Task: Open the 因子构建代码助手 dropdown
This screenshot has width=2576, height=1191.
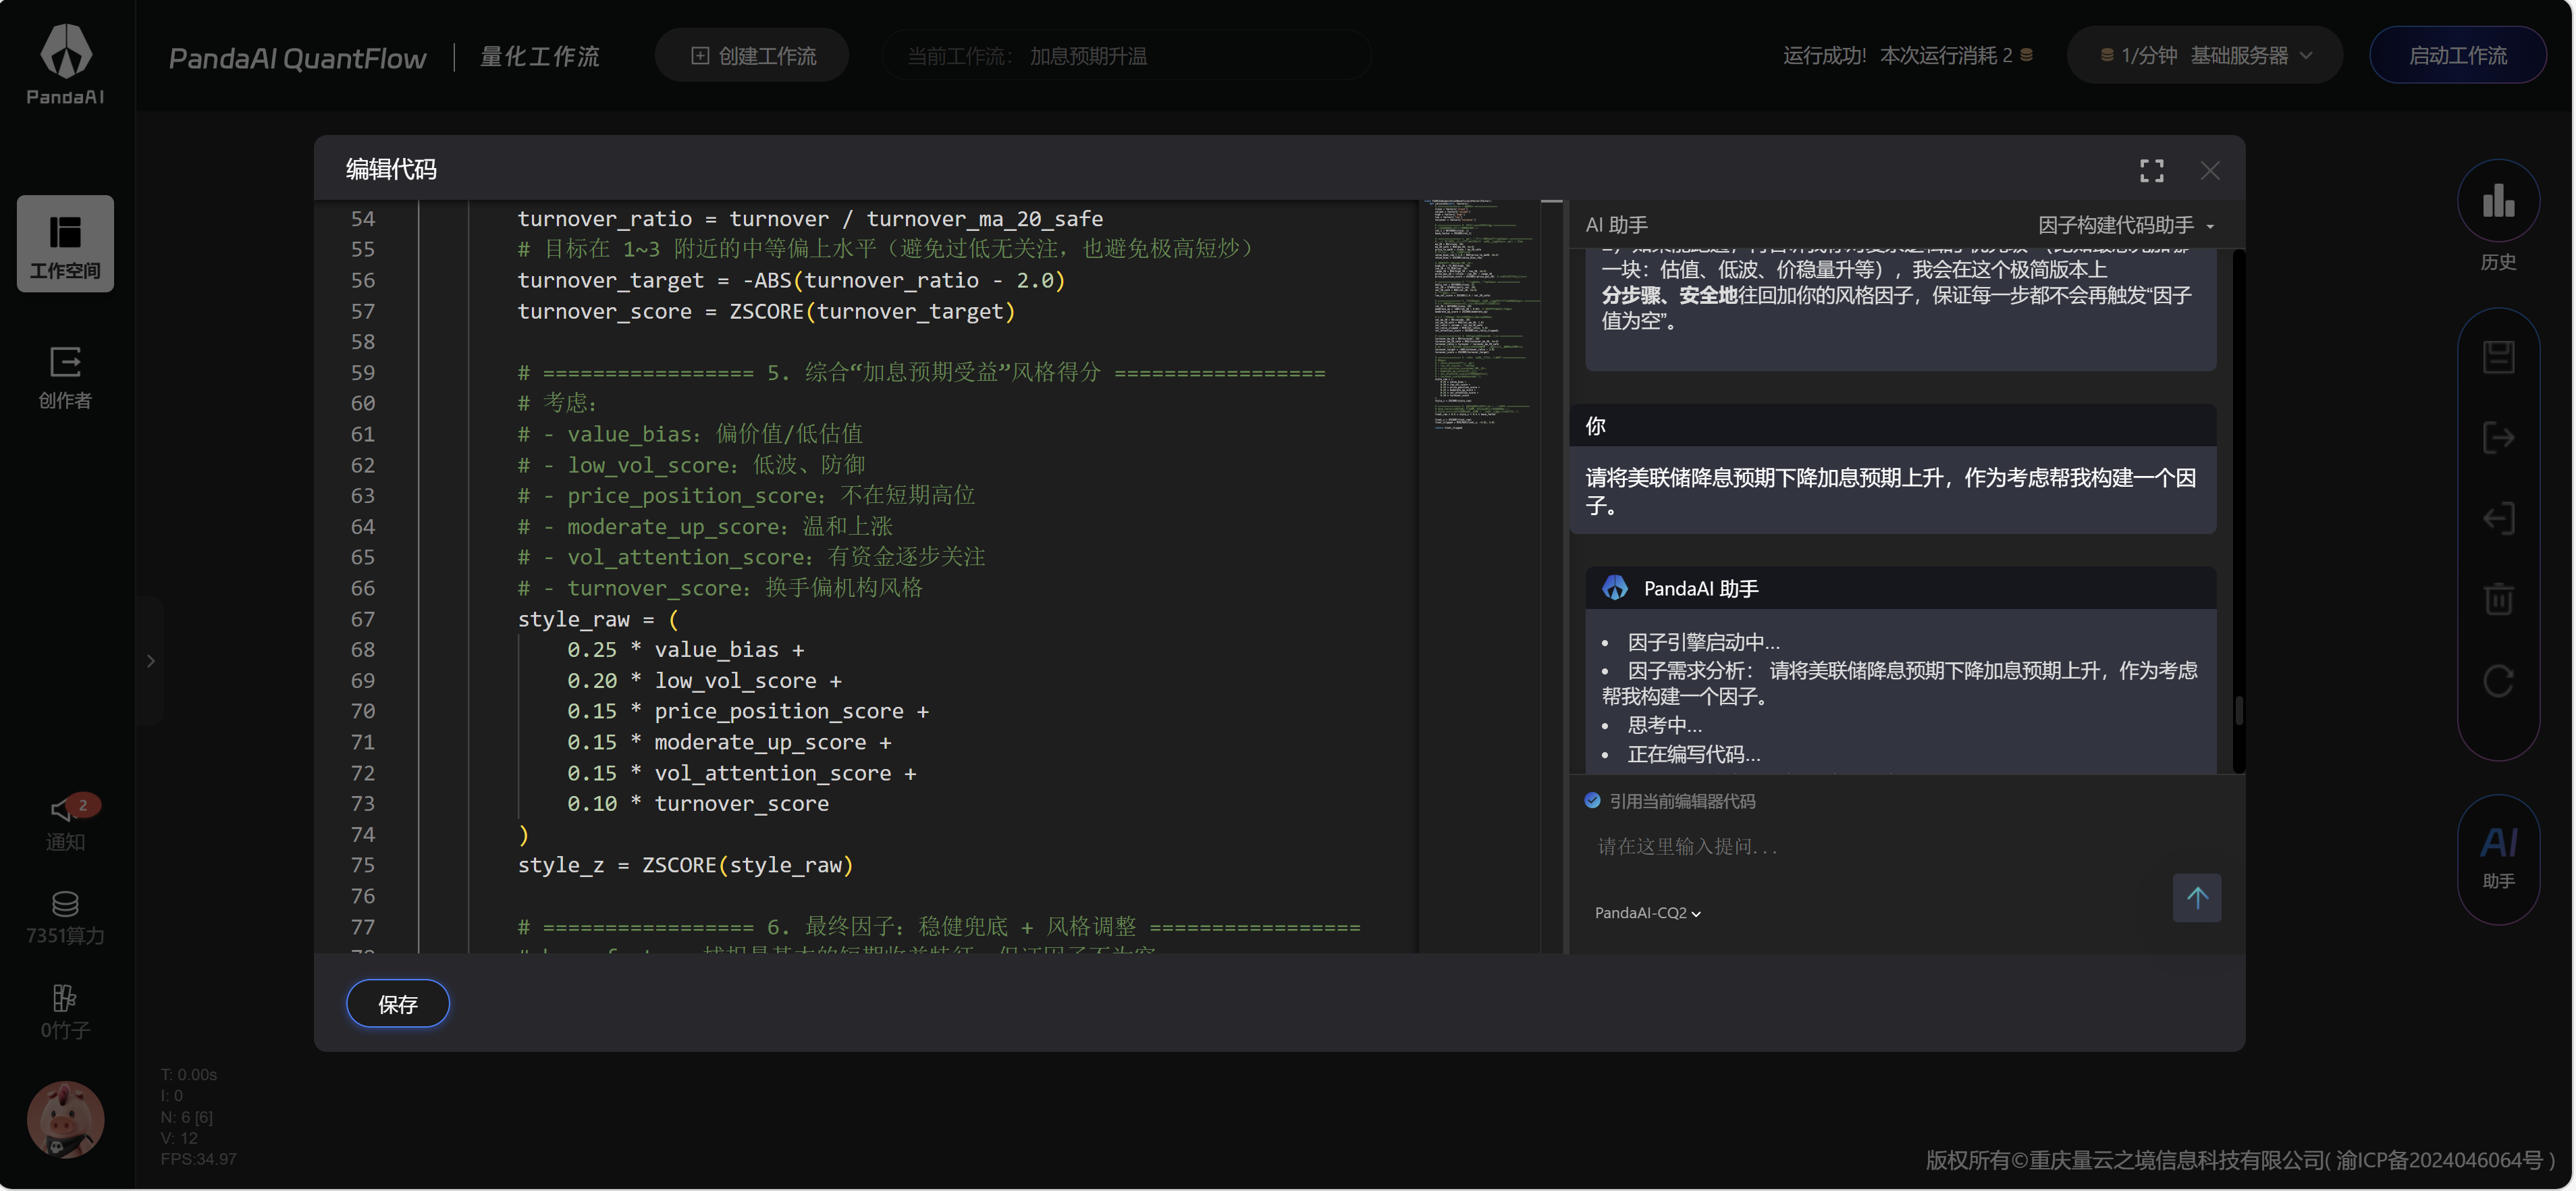Action: pyautogui.click(x=2125, y=225)
